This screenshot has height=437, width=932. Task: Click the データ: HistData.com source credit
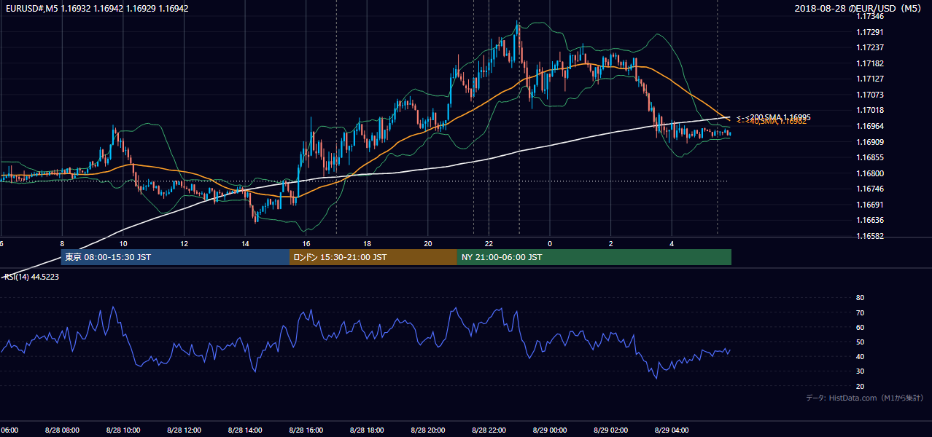tap(865, 398)
